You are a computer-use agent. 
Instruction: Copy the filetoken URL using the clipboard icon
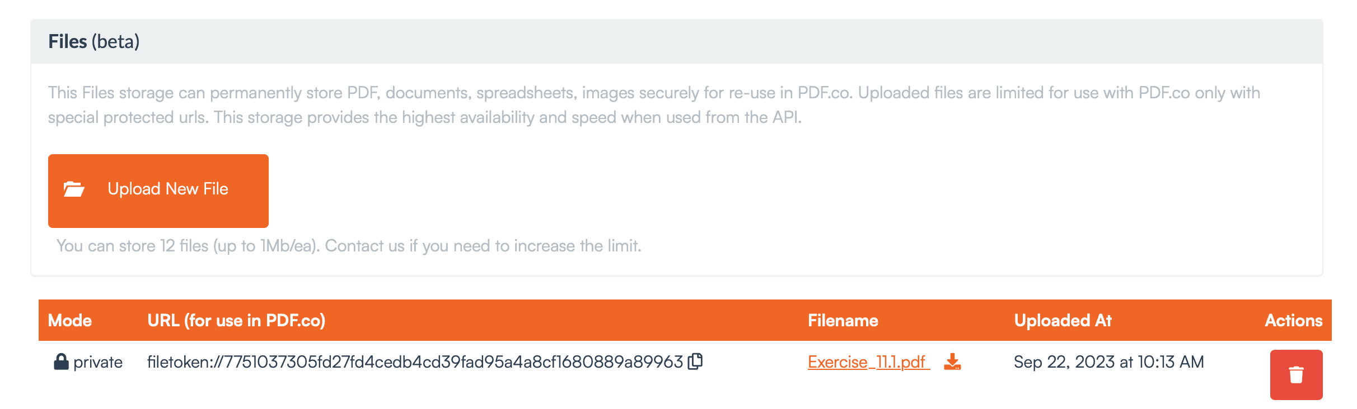[696, 362]
